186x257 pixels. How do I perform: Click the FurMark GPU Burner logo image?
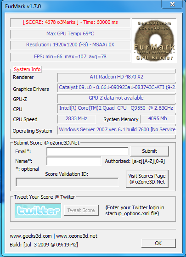(154, 41)
